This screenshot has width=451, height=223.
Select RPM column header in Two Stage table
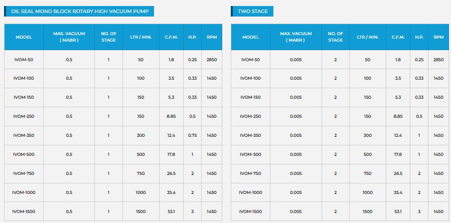(438, 37)
